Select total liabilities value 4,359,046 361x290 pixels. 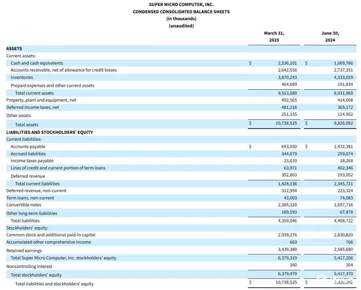(287, 221)
